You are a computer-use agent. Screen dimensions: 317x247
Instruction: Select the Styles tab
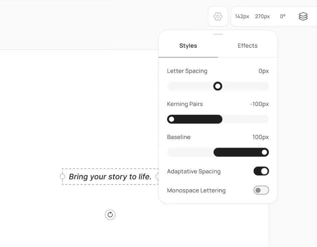(x=188, y=46)
